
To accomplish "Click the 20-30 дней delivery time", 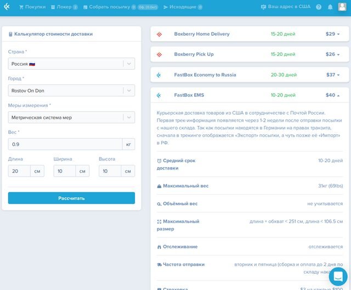I will pyautogui.click(x=284, y=75).
